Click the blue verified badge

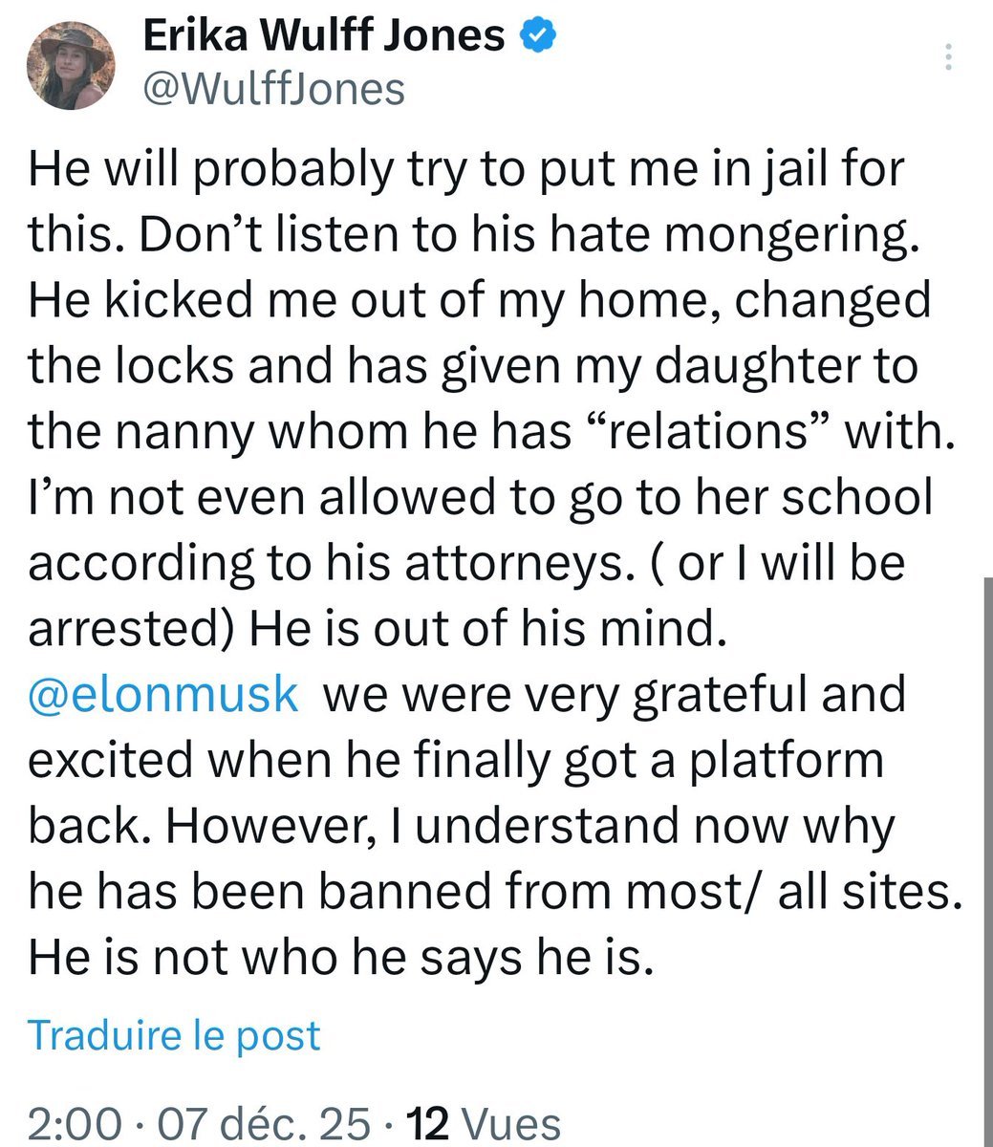point(538,36)
